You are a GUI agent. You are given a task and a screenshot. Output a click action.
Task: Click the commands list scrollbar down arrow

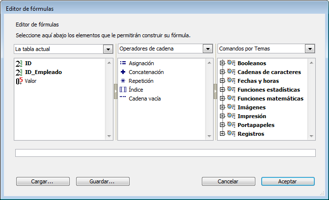(311, 137)
